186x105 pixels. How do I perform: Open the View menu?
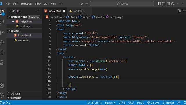[x=38, y=4]
